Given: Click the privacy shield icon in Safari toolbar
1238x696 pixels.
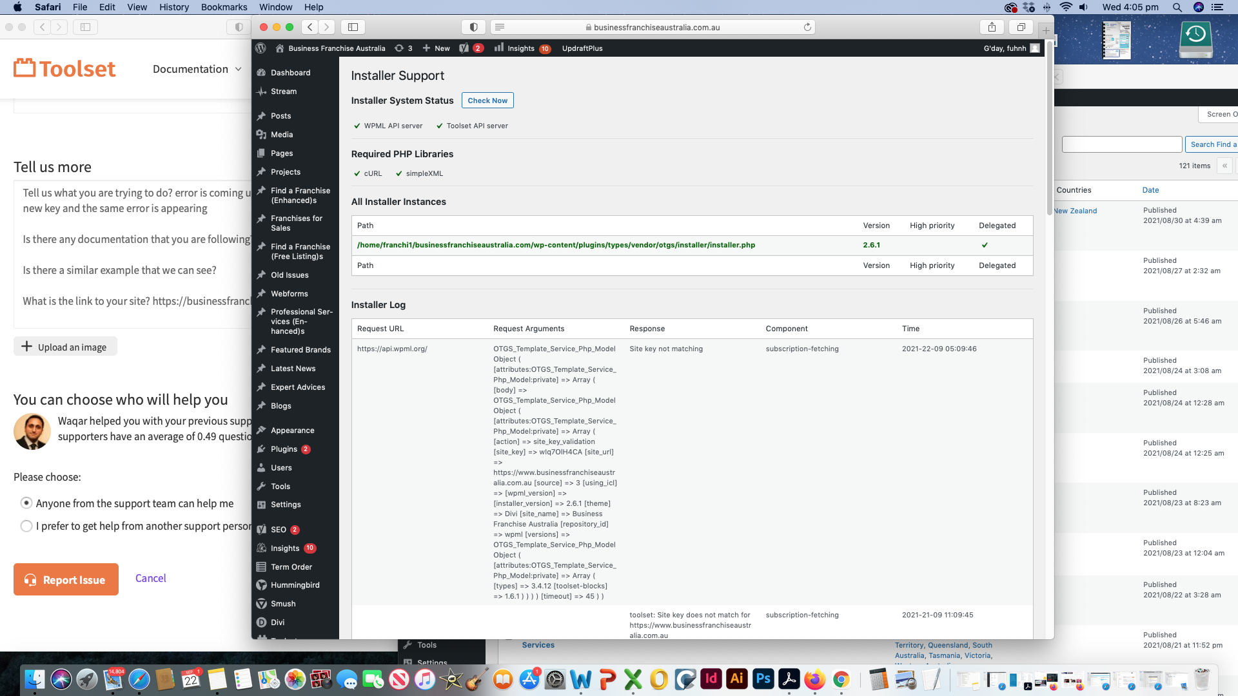Looking at the screenshot, I should click(x=473, y=27).
